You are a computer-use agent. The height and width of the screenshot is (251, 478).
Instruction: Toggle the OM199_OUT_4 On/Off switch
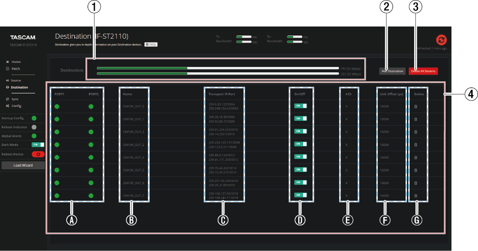pyautogui.click(x=300, y=157)
